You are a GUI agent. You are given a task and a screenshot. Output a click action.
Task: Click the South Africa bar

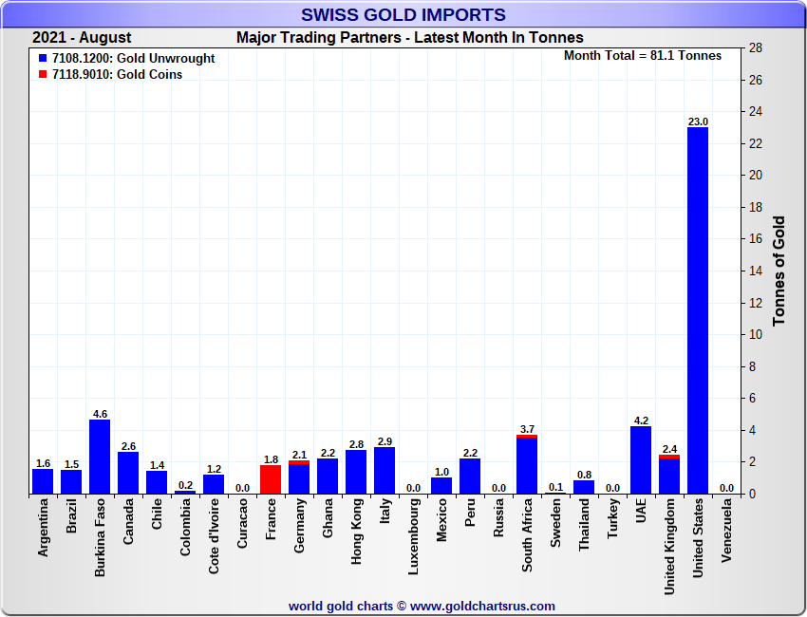[x=527, y=465]
